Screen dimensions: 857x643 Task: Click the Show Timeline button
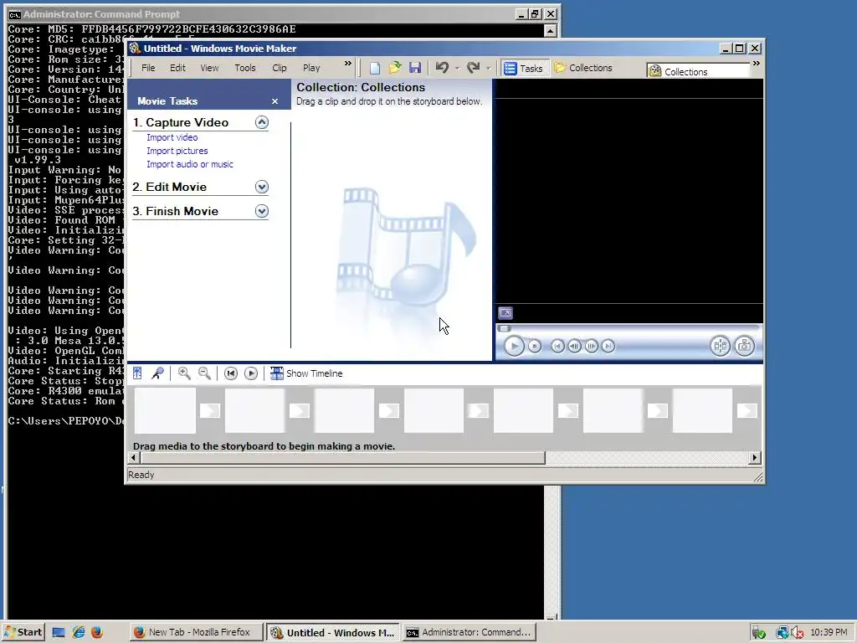pos(306,373)
